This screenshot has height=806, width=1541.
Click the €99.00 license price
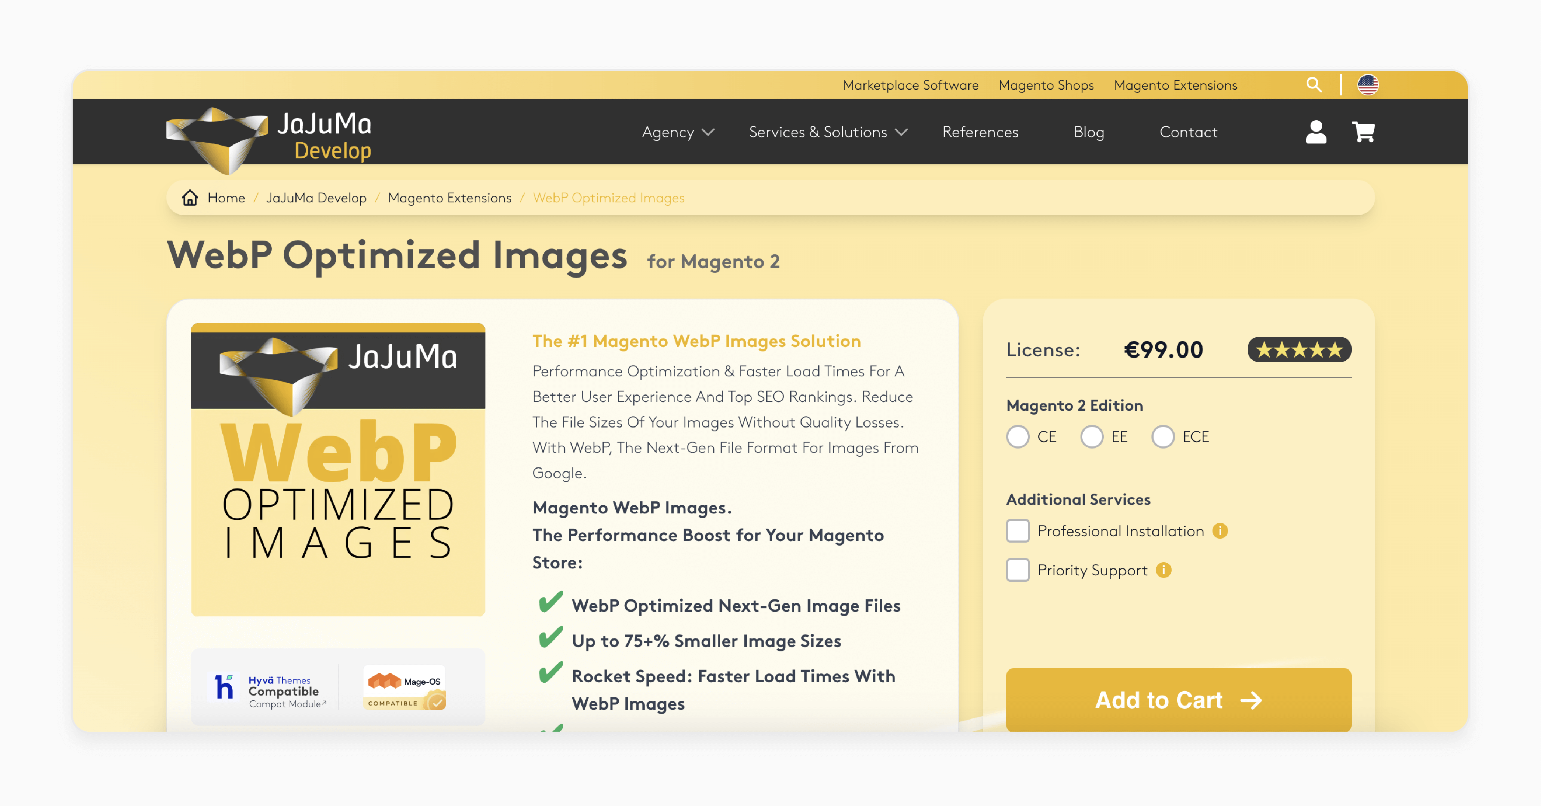coord(1163,350)
